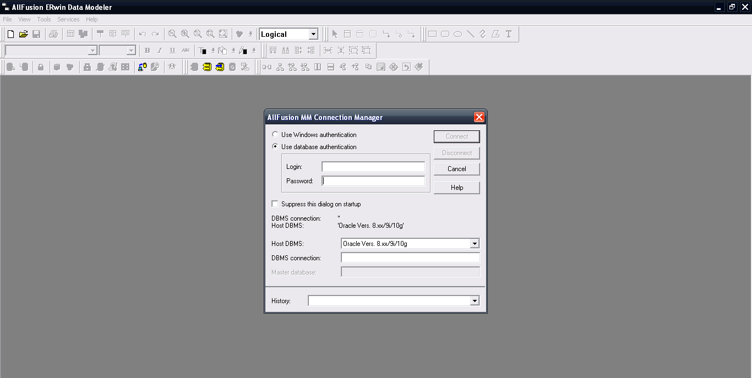Select the Text T drawing tool
This screenshot has height=378, width=752.
(509, 34)
